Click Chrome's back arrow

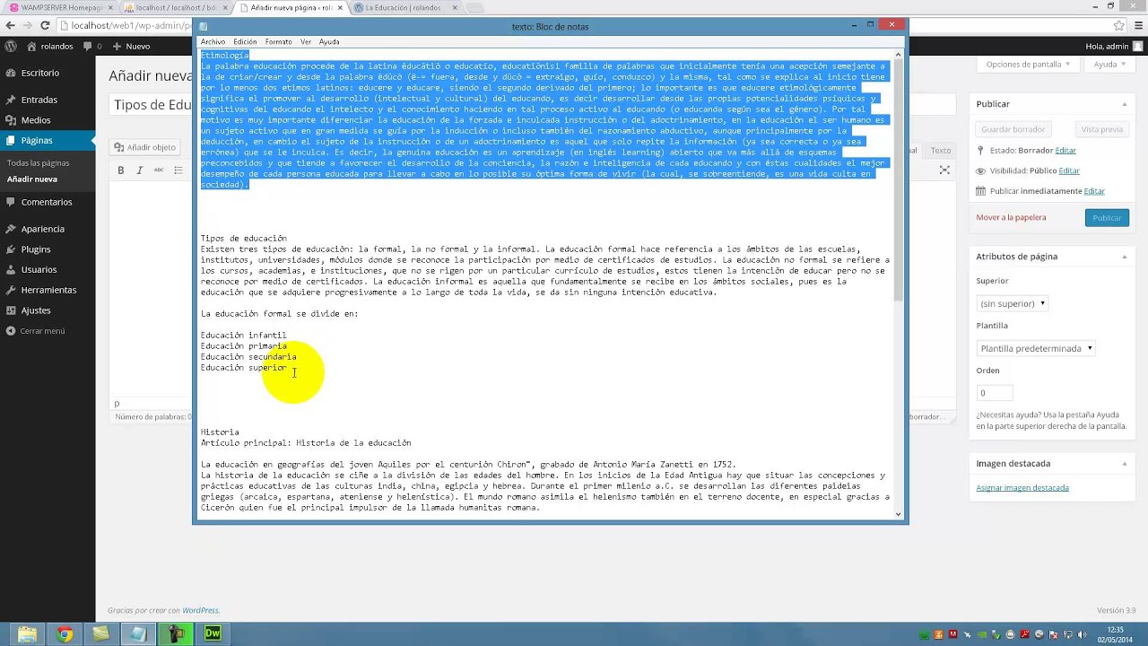click(10, 26)
